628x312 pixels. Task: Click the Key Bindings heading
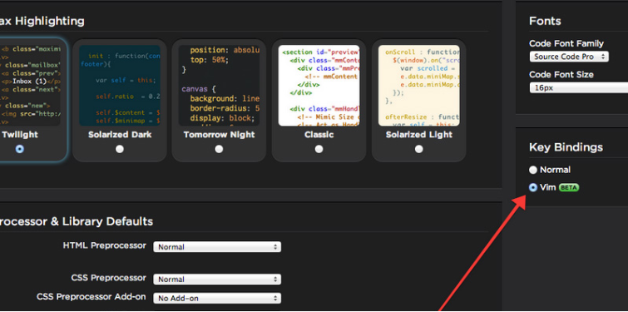(566, 147)
